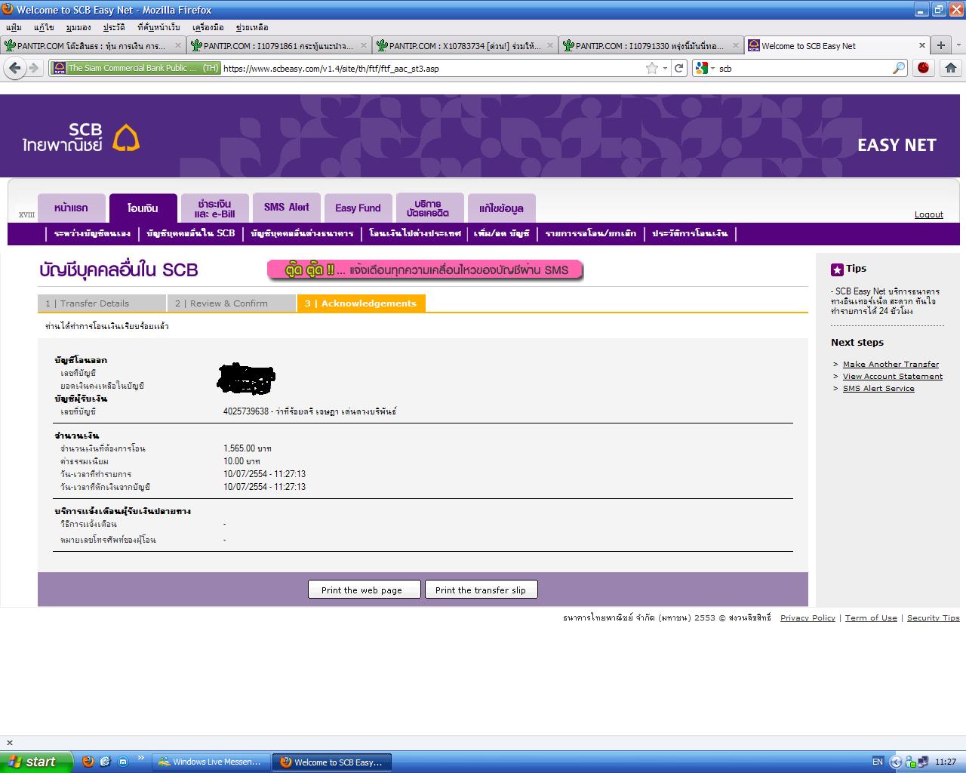The height and width of the screenshot is (773, 966).
Task: Click the SCB ไทยพาณิชย์ logo
Action: pos(81,137)
